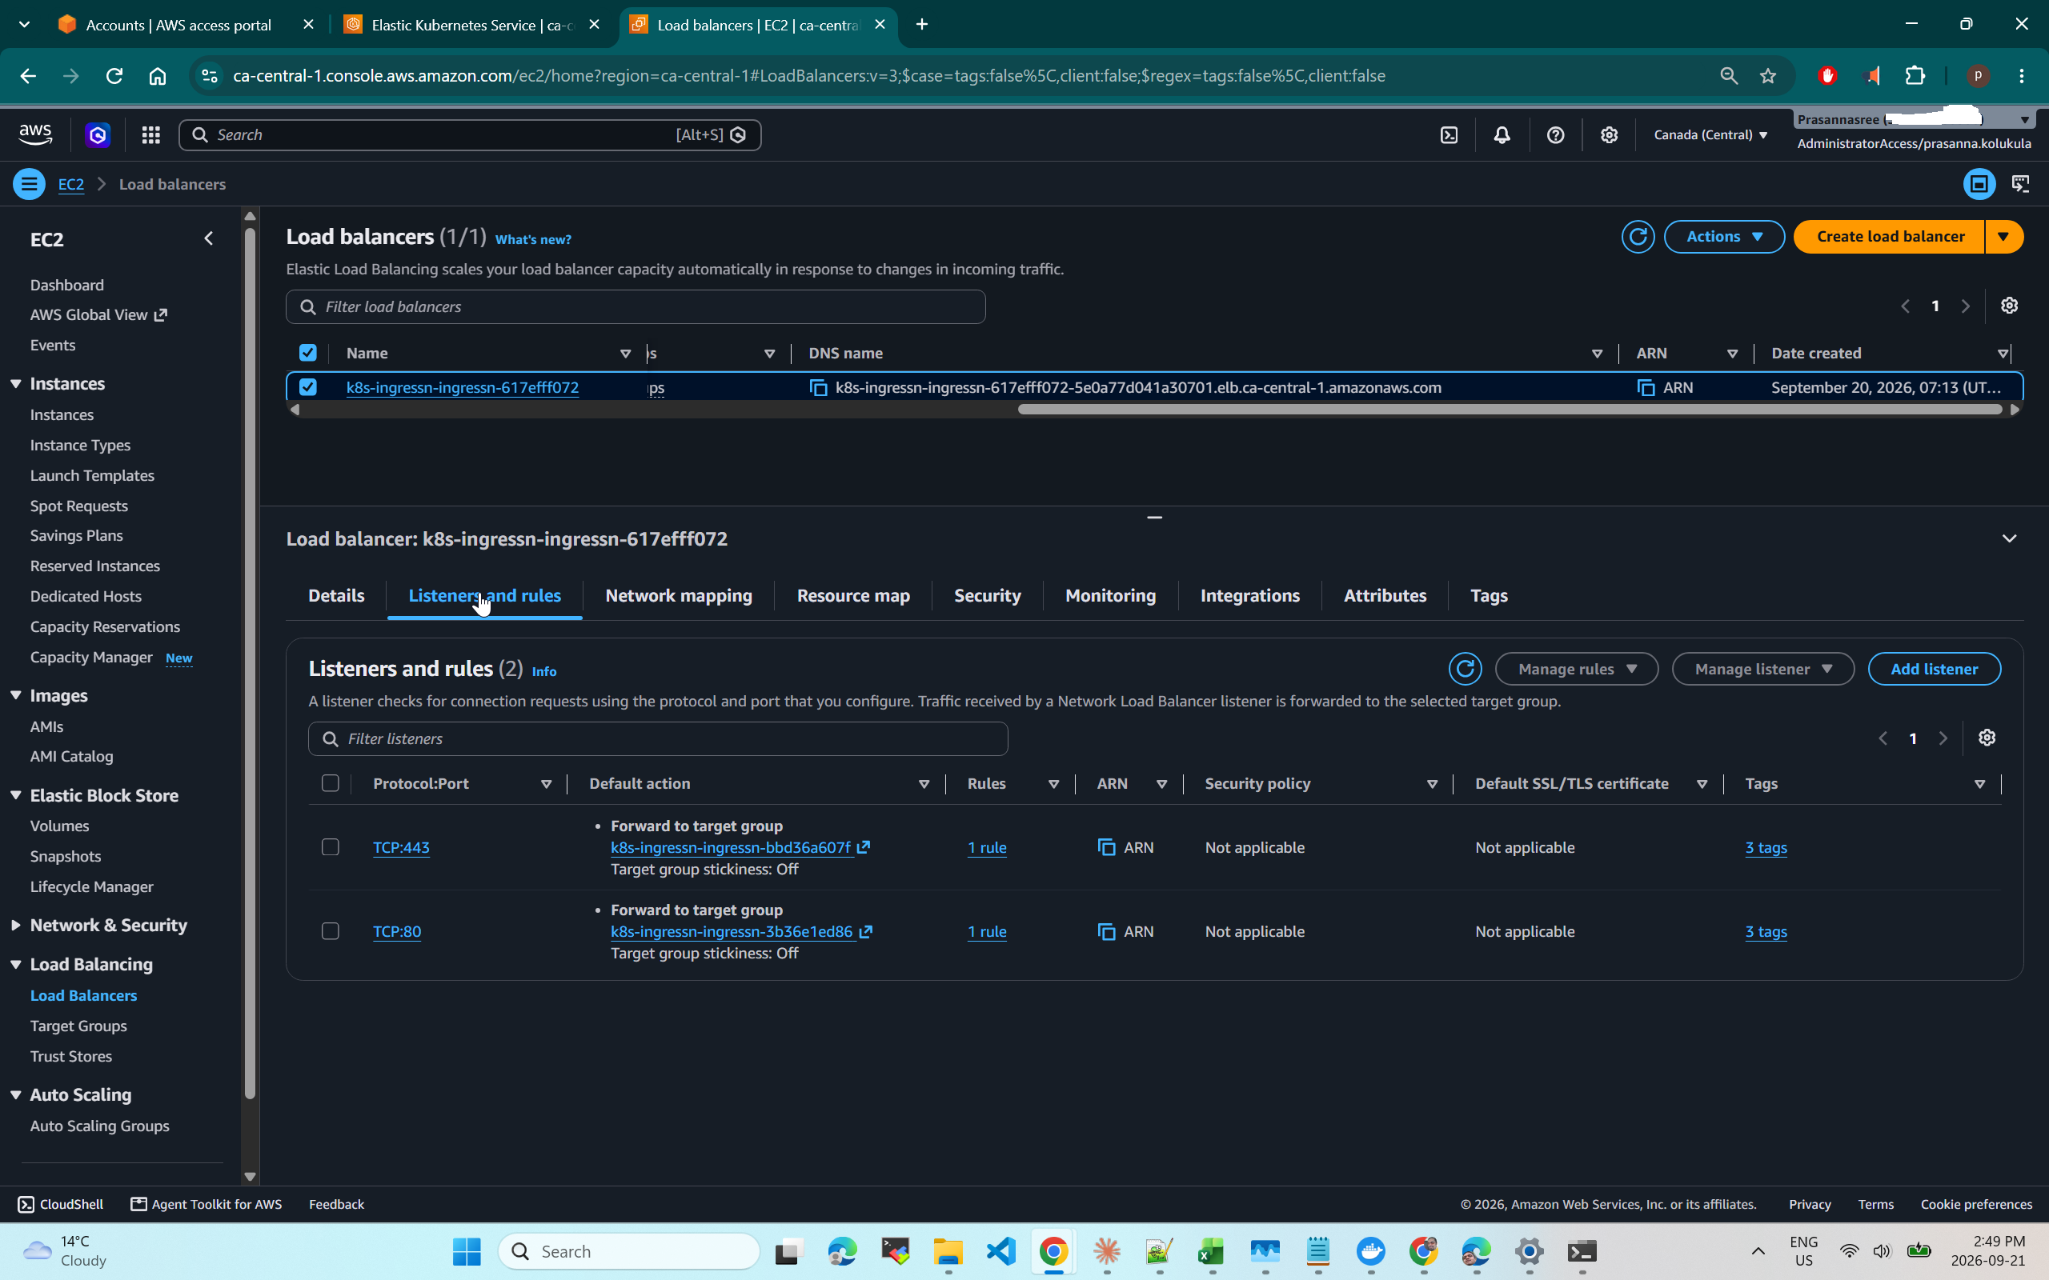The width and height of the screenshot is (2049, 1280).
Task: Collapse the EC2 sidebar with the arrow
Action: pyautogui.click(x=209, y=238)
